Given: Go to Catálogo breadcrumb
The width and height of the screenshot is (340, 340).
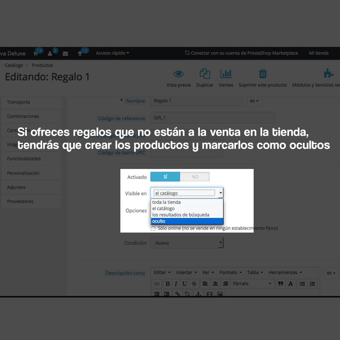Looking at the screenshot, I should point(14,65).
